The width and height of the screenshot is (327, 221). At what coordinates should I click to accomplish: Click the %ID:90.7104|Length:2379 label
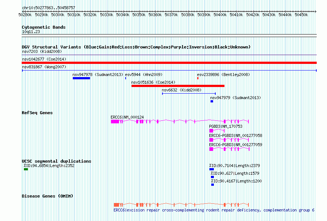[235, 166]
